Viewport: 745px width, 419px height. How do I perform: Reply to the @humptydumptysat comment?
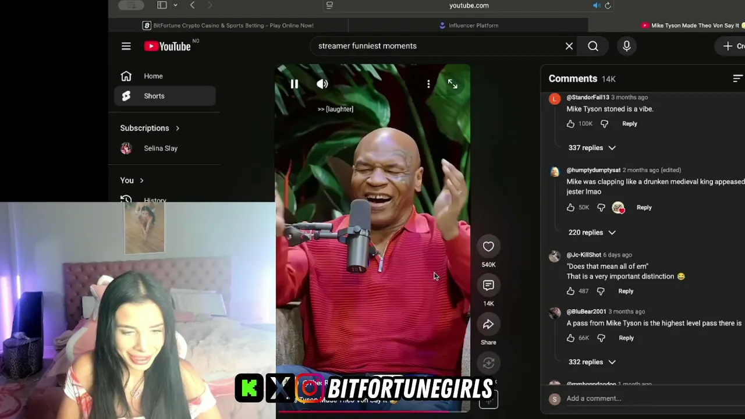tap(644, 207)
